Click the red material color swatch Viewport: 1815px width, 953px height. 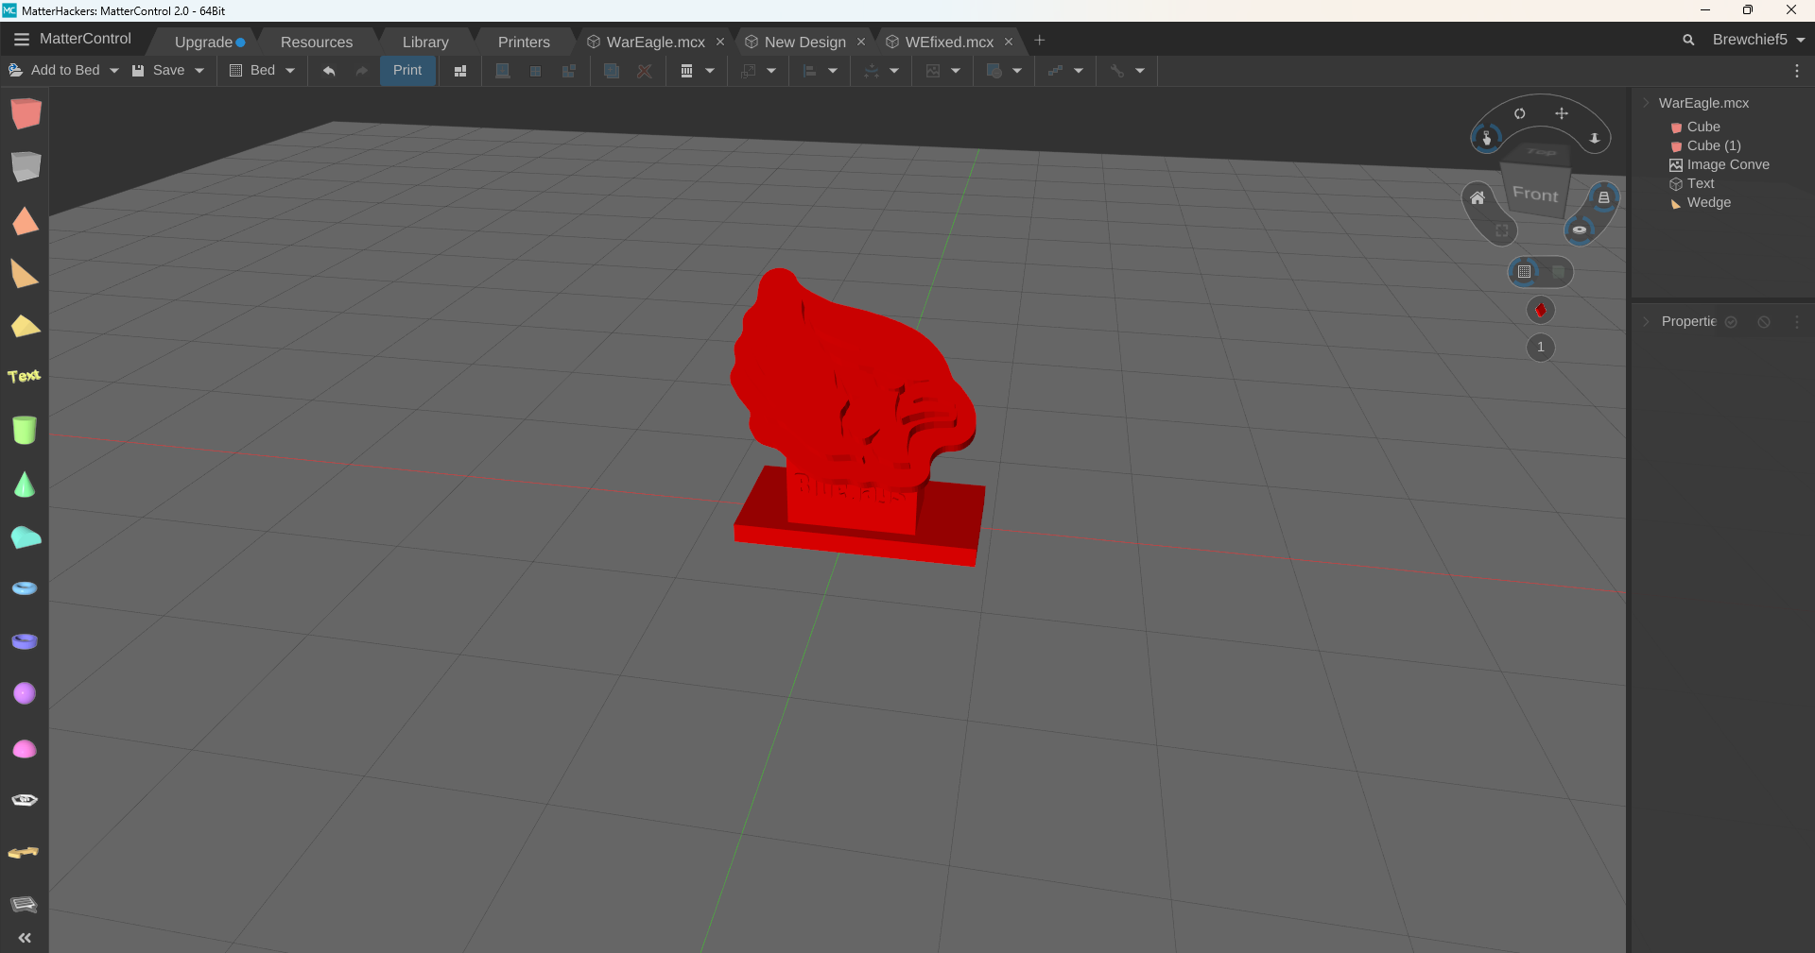[x=1541, y=310]
